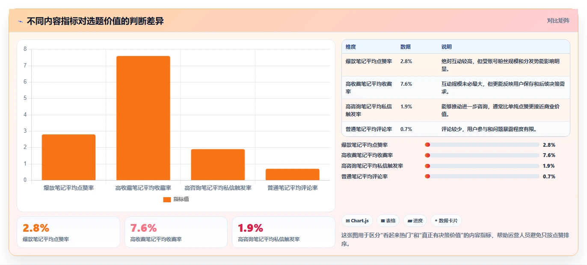Click table description 评论较少，用户参与和问题暴露程度有限

coord(489,129)
